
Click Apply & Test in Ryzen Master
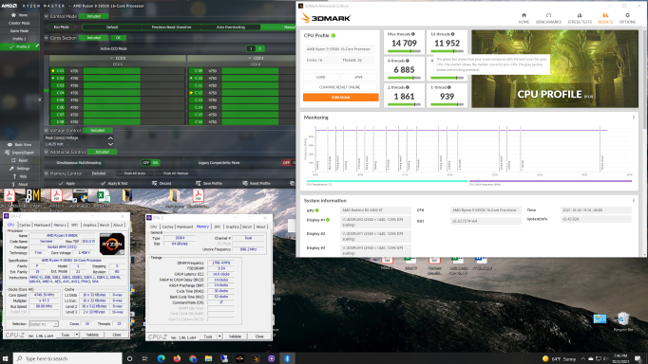(x=114, y=184)
